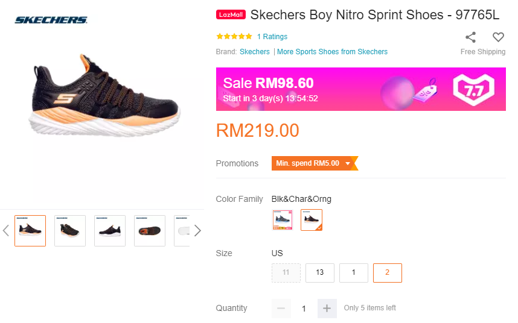The height and width of the screenshot is (323, 518).
Task: Increase quantity with the plus button
Action: [327, 308]
